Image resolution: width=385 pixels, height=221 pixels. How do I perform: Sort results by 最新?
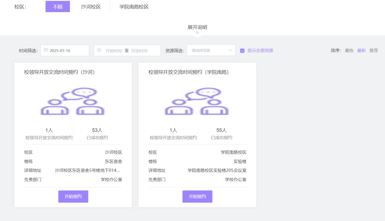pyautogui.click(x=361, y=51)
